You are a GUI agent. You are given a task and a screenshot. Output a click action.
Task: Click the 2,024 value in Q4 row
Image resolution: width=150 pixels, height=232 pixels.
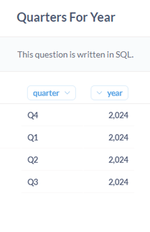pos(118,115)
